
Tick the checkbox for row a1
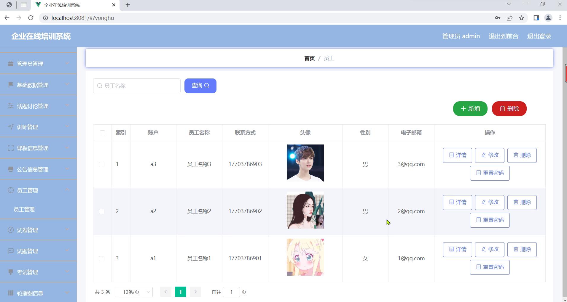(102, 258)
